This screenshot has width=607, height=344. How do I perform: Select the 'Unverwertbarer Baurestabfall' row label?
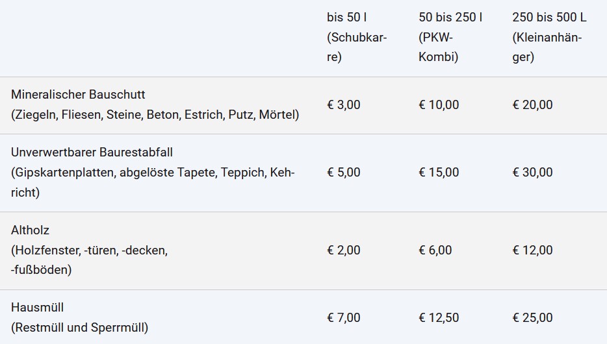(x=92, y=153)
